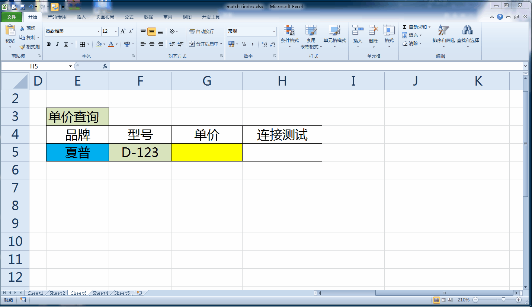Select the yellow cell G5 under 单价

tap(207, 153)
